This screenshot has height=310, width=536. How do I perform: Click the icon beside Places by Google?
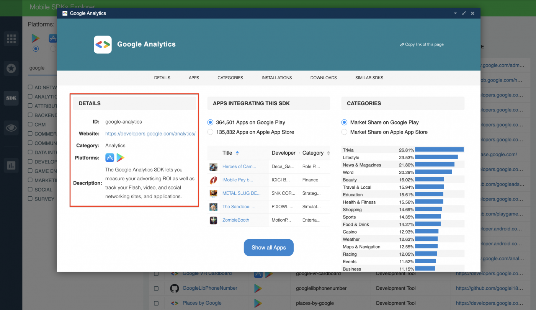(175, 303)
